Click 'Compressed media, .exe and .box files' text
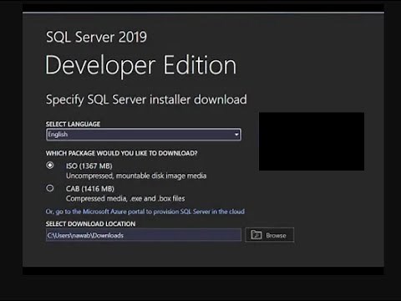 click(x=125, y=198)
